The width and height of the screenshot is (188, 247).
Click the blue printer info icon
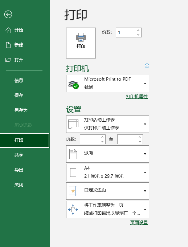click(147, 66)
